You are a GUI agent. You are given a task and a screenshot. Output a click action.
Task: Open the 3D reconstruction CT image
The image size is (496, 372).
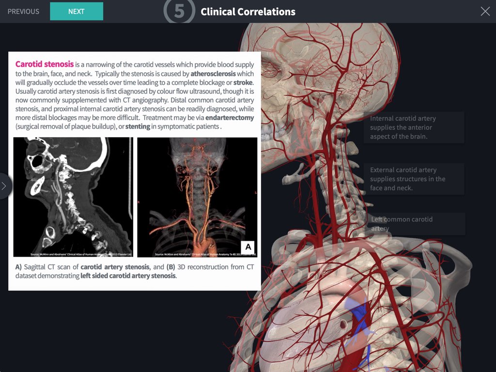tap(197, 197)
